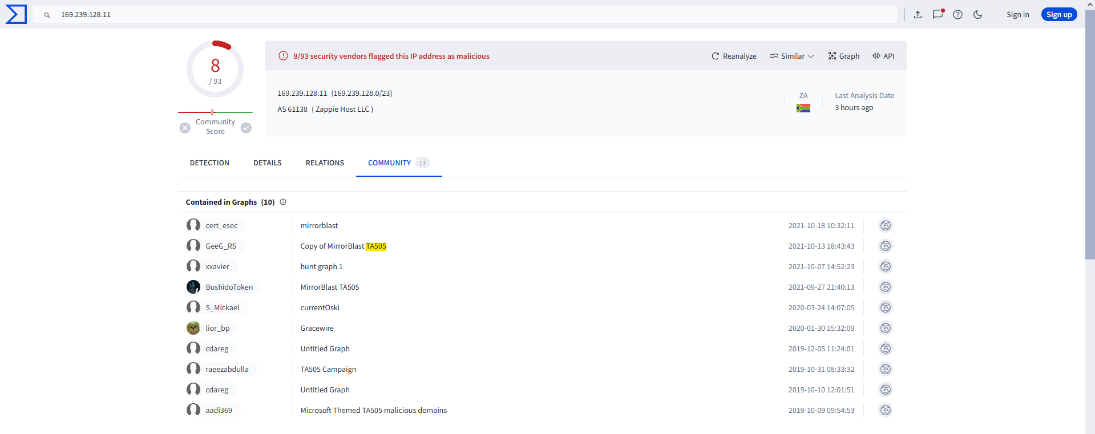This screenshot has height=434, width=1095.
Task: Open the help question mark icon
Action: click(958, 15)
